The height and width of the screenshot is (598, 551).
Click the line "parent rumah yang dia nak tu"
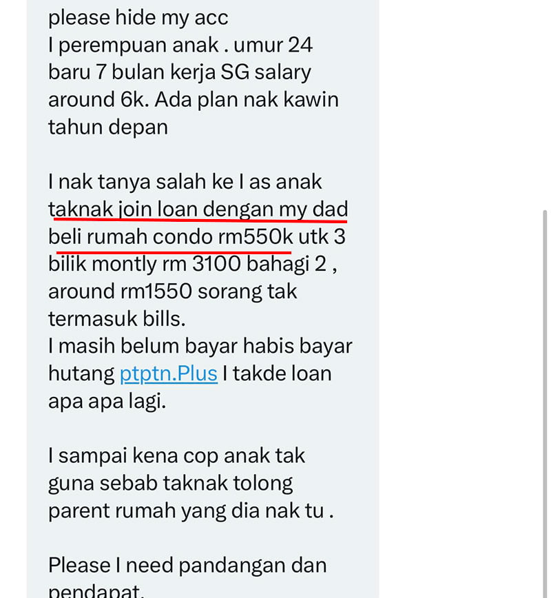pos(191,511)
